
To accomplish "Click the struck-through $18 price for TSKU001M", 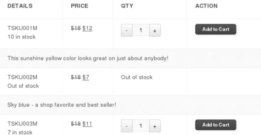I will 76,29.
